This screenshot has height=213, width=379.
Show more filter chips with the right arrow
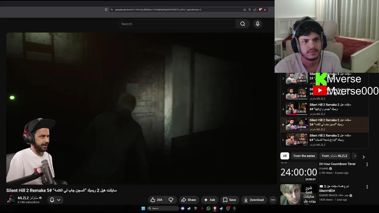364,157
